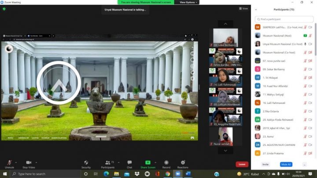
Task: Select Nurul Jamilah video thumbnail
Action: click(225, 136)
